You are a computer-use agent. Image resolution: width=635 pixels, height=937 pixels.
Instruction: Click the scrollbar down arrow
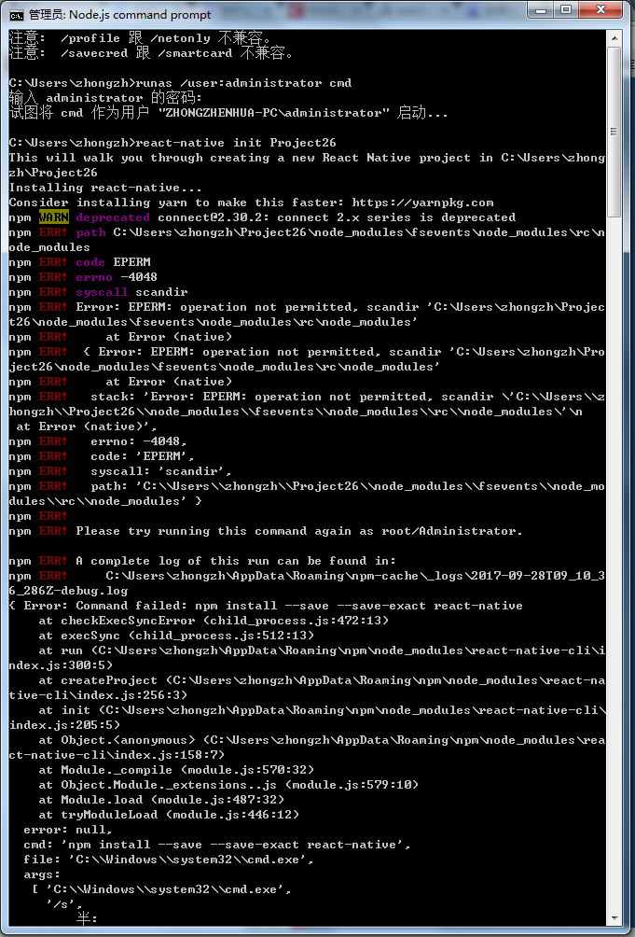click(x=614, y=916)
